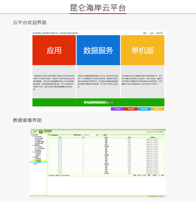Click the list icon beside the data table title

point(49,135)
